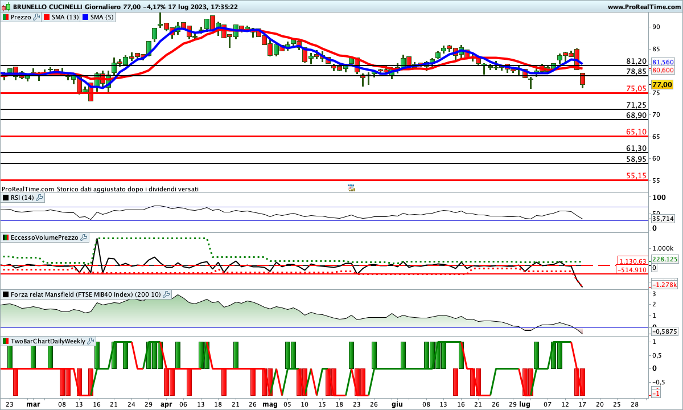
Task: Click the red SMA value tag 80,600
Action: coord(663,70)
